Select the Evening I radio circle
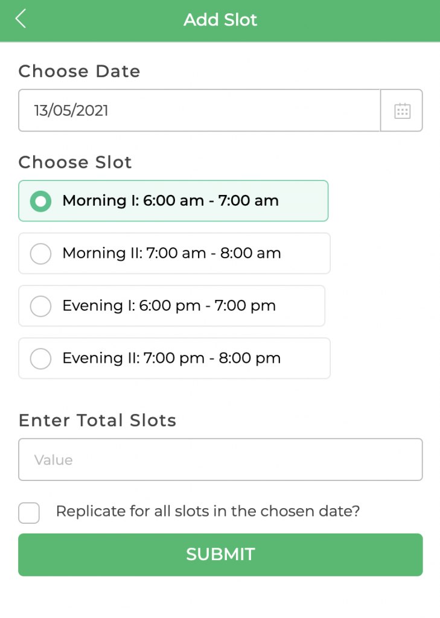 click(x=40, y=306)
